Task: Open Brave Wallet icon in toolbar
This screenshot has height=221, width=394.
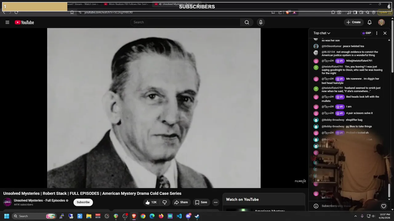Action: click(361, 12)
